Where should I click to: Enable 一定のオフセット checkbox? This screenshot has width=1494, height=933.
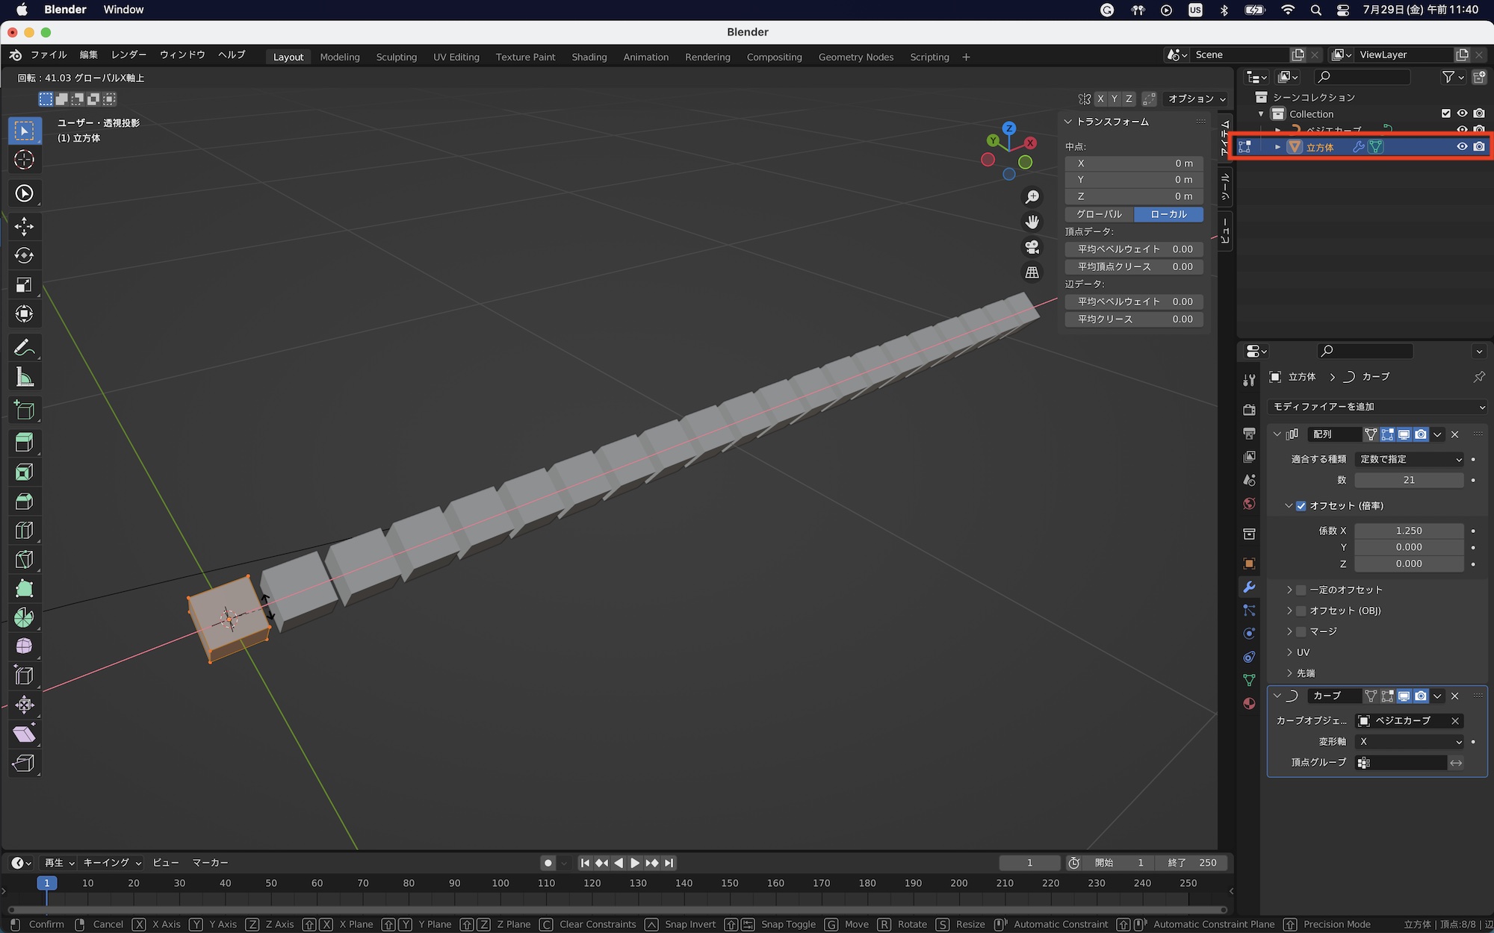pos(1301,590)
